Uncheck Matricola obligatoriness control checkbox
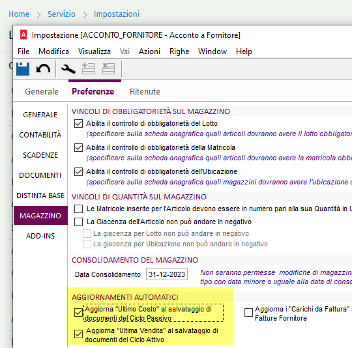 78,148
